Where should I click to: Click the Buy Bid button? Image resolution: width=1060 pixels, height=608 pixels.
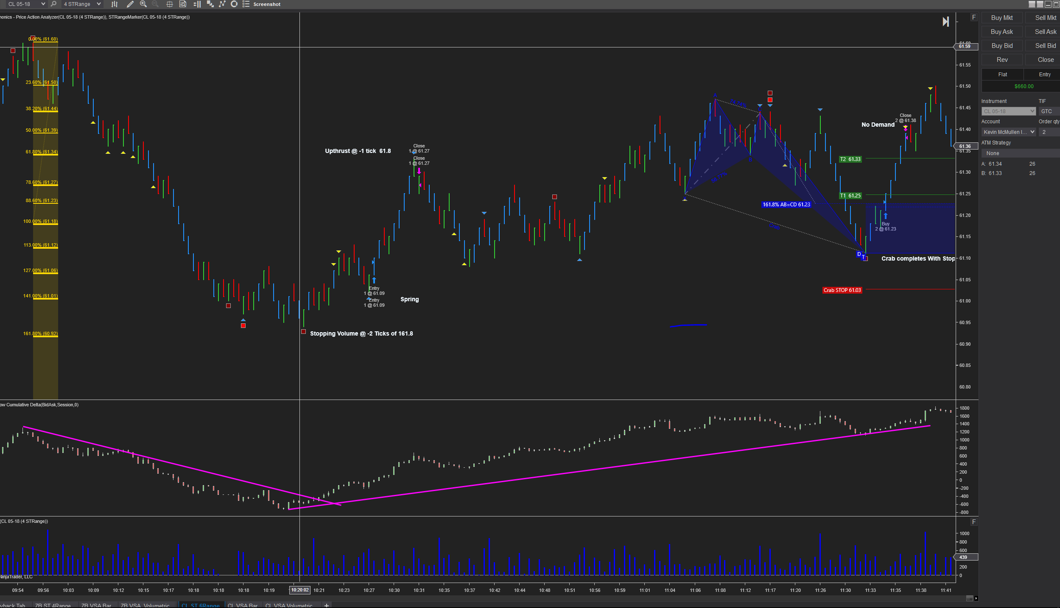pos(1001,46)
